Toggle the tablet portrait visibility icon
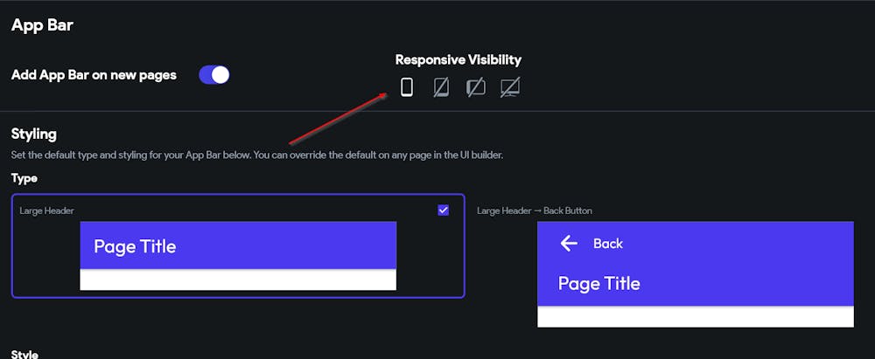This screenshot has height=359, width=875. click(441, 86)
